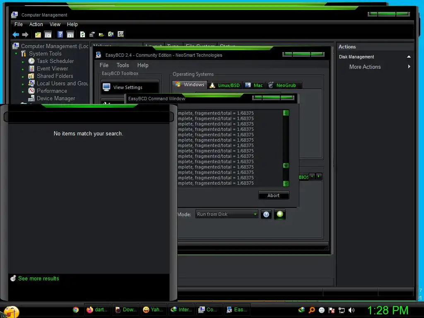
Task: Switch to the Firefox 'dart...' taskbar item
Action: pyautogui.click(x=97, y=310)
